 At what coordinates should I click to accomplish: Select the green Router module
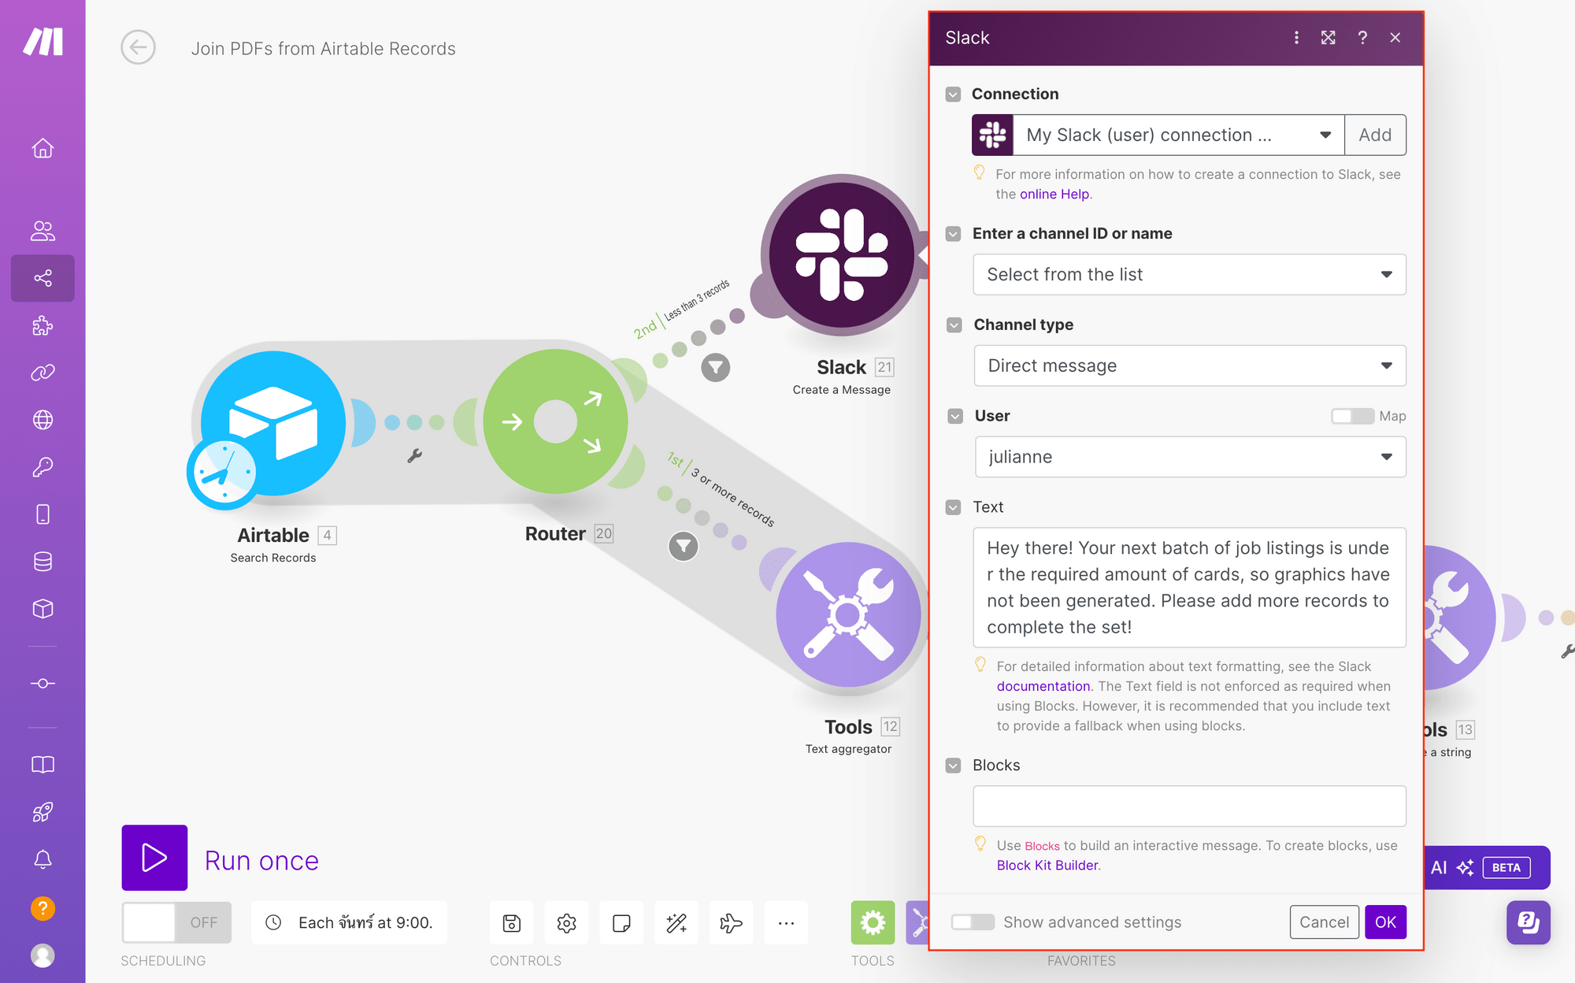pos(555,421)
